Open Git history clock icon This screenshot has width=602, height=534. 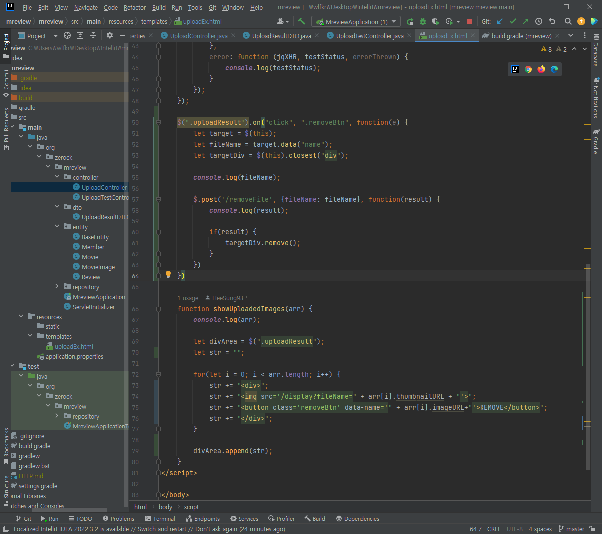pos(539,21)
